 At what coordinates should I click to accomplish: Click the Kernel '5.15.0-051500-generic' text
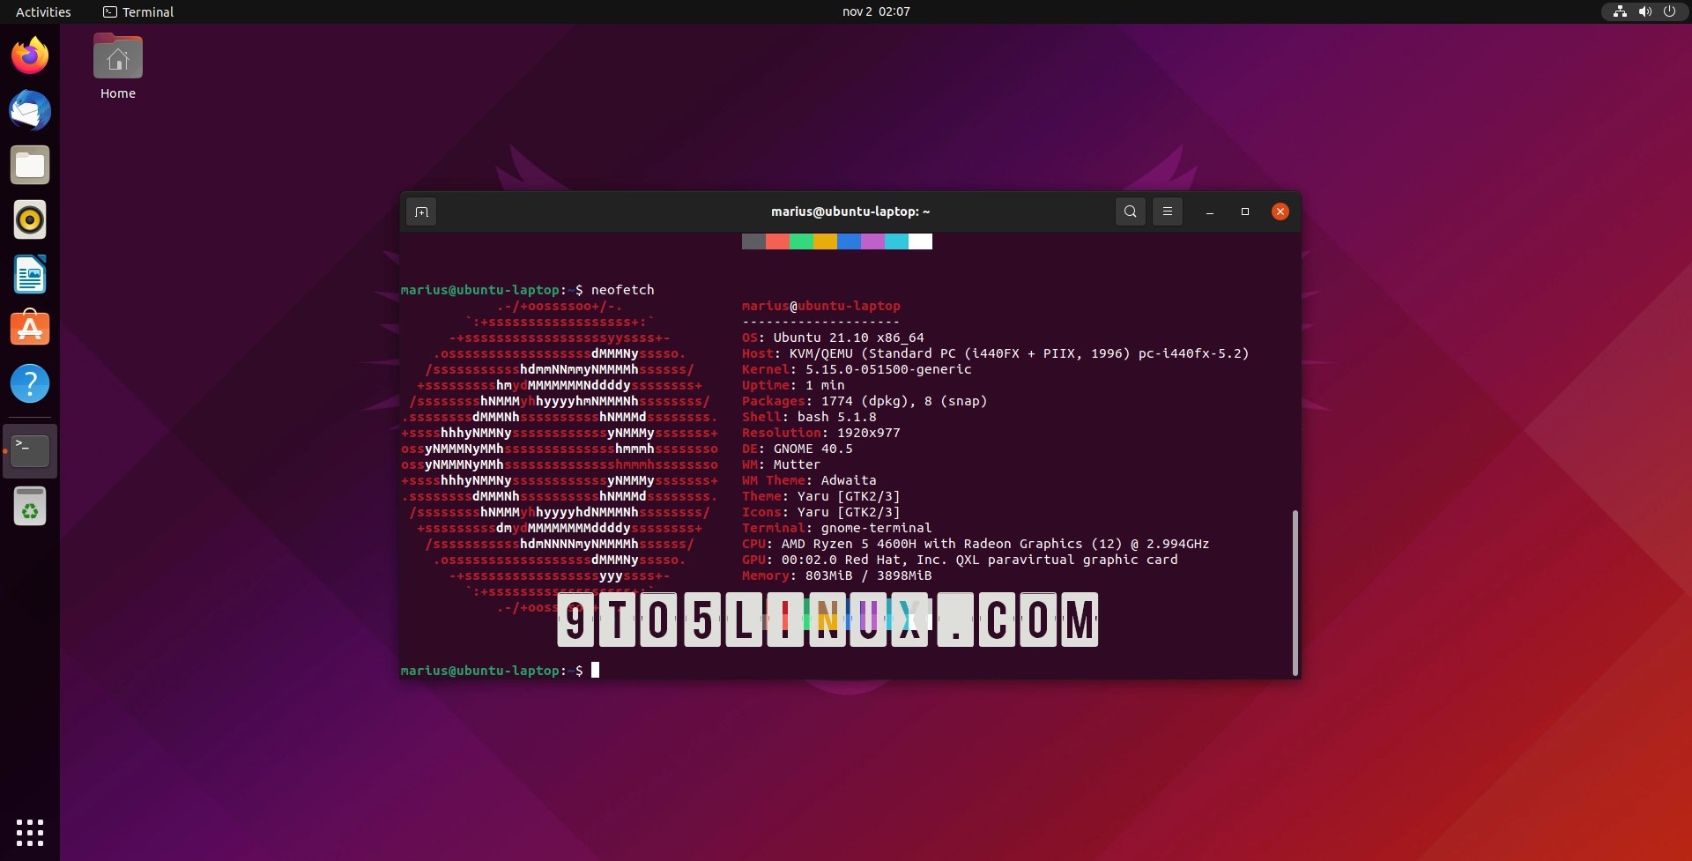pos(888,369)
